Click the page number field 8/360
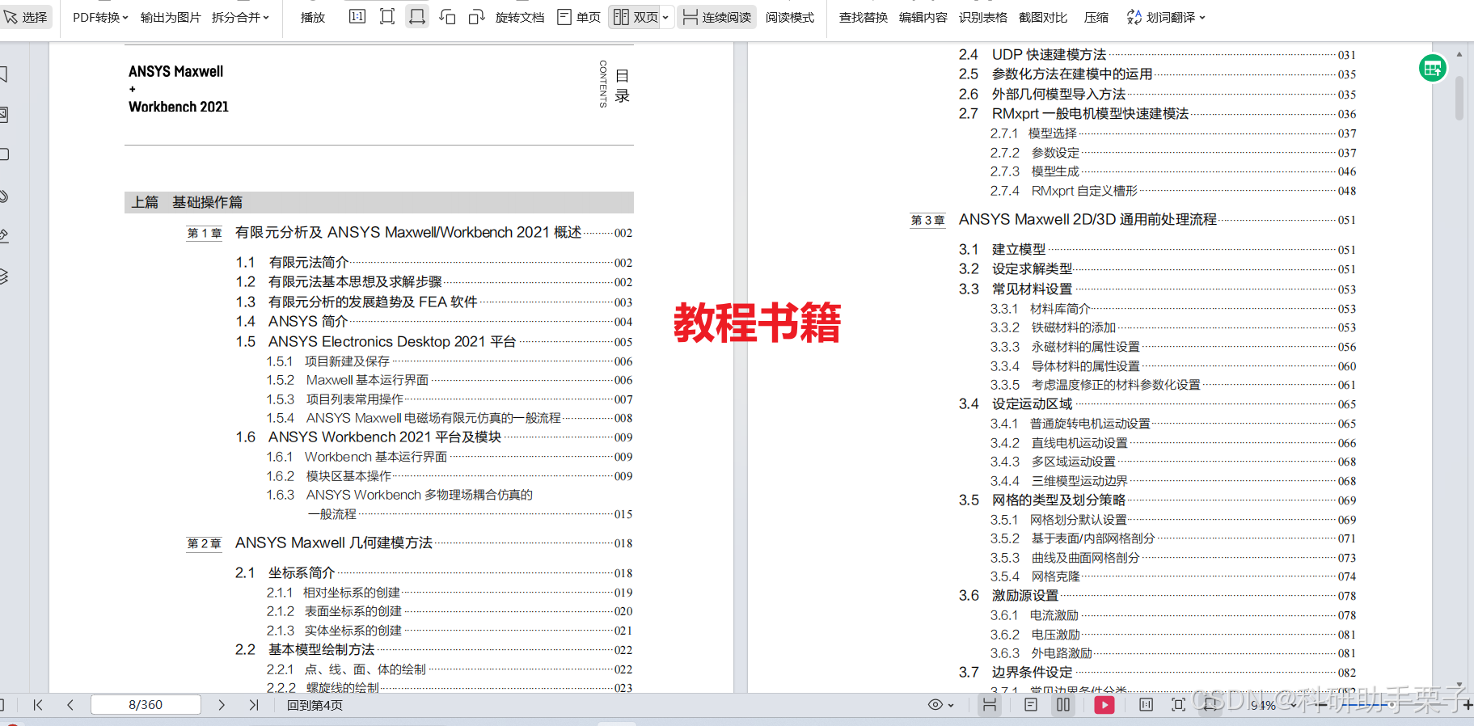 [146, 705]
